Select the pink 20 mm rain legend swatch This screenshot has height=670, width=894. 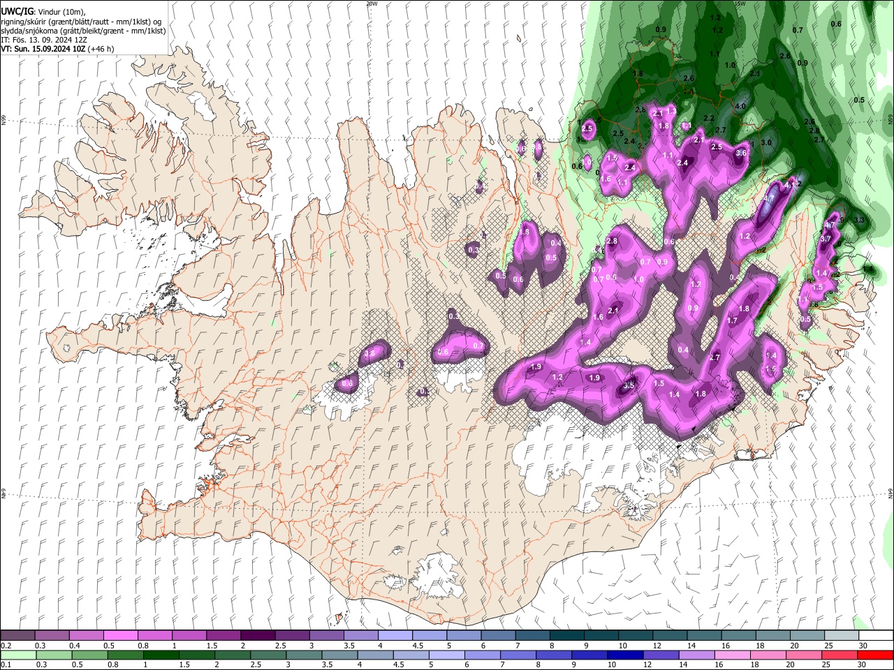(804, 655)
